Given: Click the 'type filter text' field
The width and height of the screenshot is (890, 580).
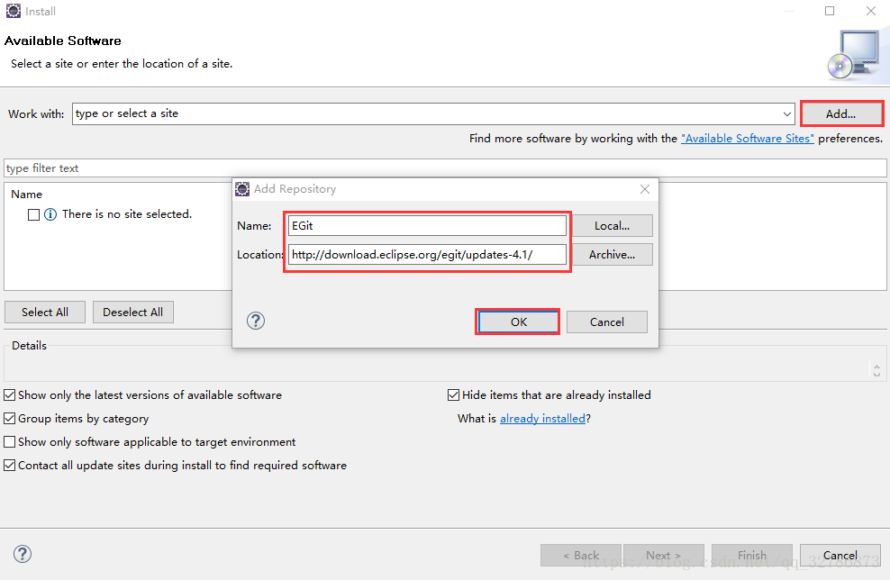Looking at the screenshot, I should click(x=445, y=168).
